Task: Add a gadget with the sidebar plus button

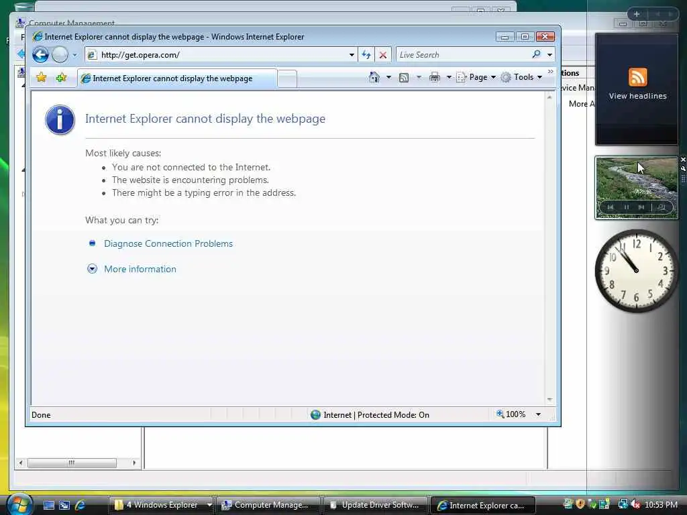Action: pyautogui.click(x=637, y=14)
